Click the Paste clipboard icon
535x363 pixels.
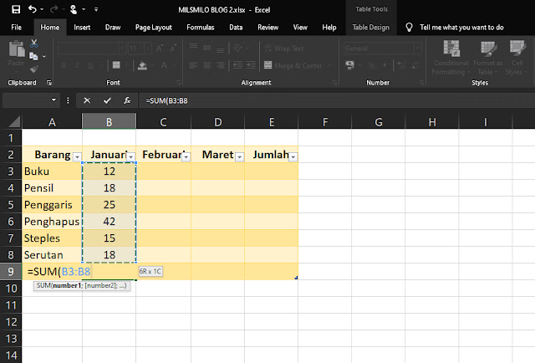[x=17, y=49]
